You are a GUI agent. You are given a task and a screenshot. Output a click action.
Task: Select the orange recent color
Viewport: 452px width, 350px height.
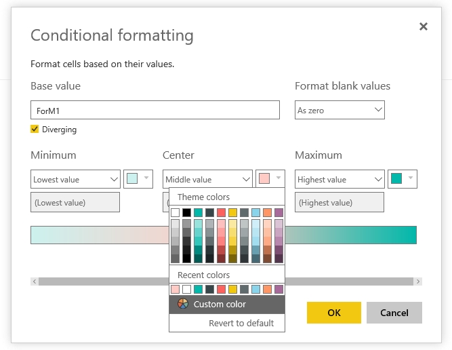pyautogui.click(x=267, y=289)
